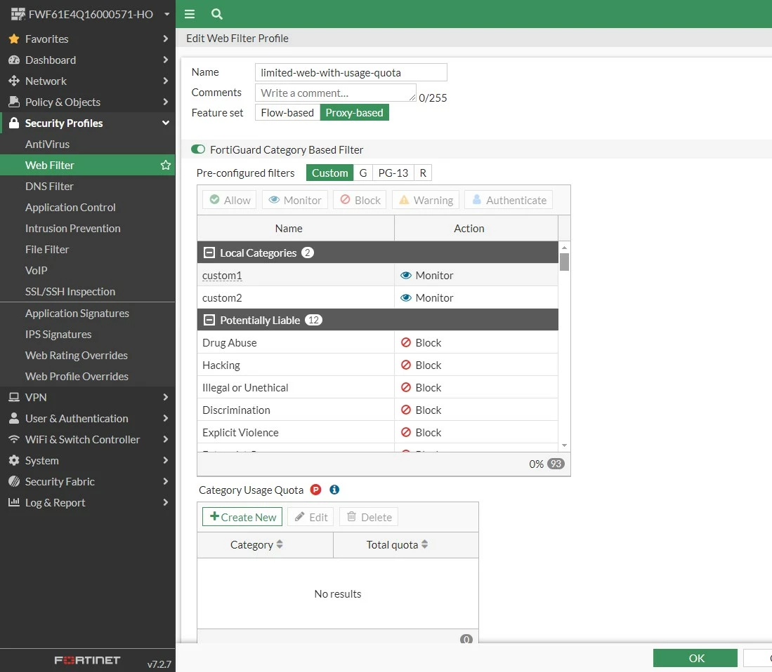The height and width of the screenshot is (672, 772).
Task: Expand Dashboard menu chevron
Action: tap(166, 60)
